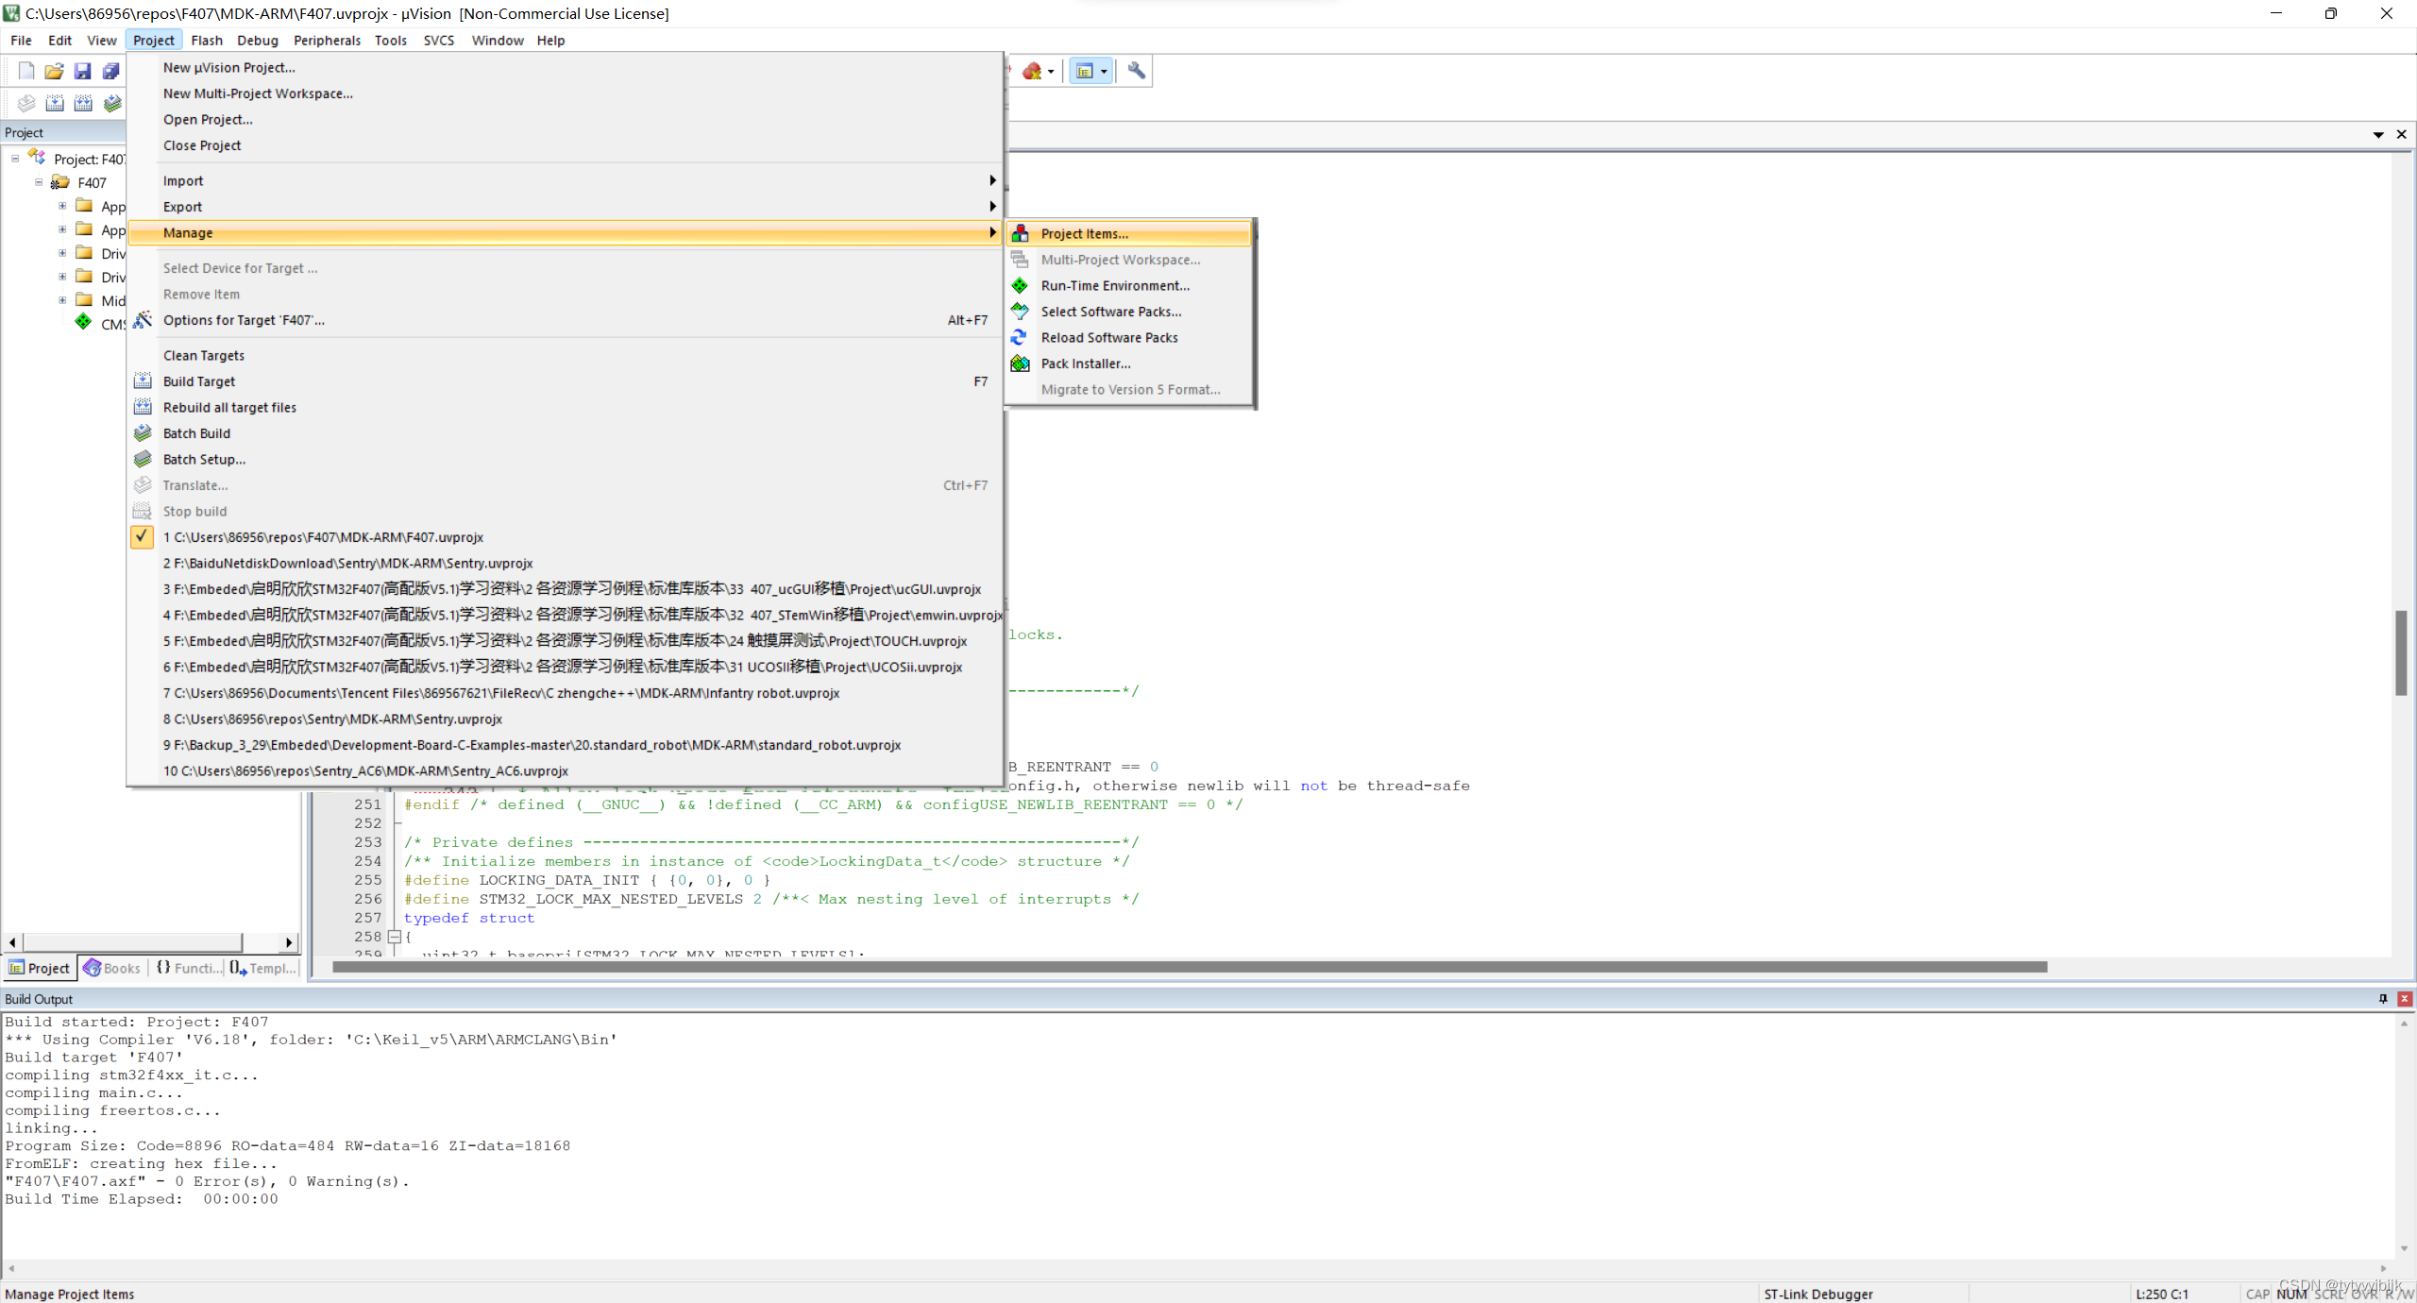Click the editor horizontal scrollbar thumb
This screenshot has width=2417, height=1303.
(1190, 967)
